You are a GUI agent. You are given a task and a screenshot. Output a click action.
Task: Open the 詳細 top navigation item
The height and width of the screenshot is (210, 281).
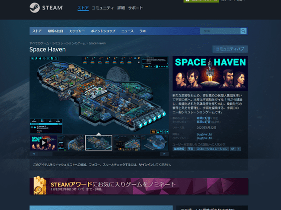pos(121,8)
